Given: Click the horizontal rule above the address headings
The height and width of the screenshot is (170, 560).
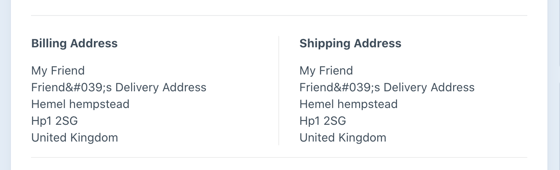Looking at the screenshot, I should coord(279,15).
